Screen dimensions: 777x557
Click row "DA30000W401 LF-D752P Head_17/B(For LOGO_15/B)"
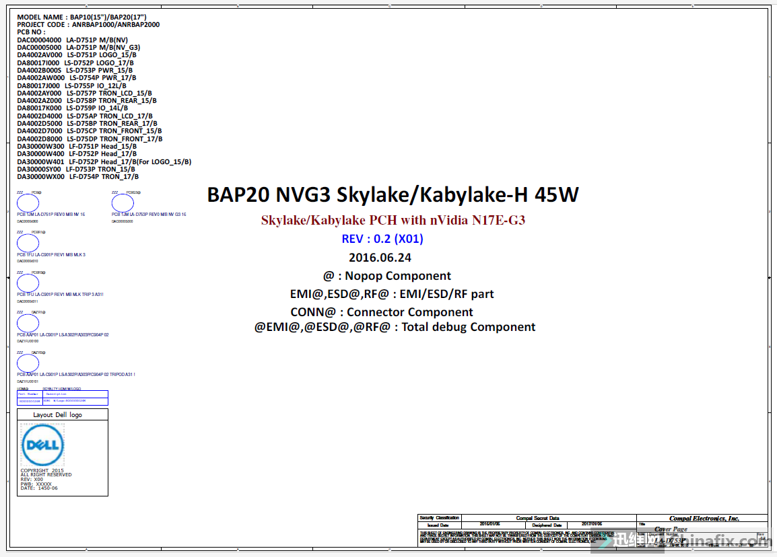point(104,162)
